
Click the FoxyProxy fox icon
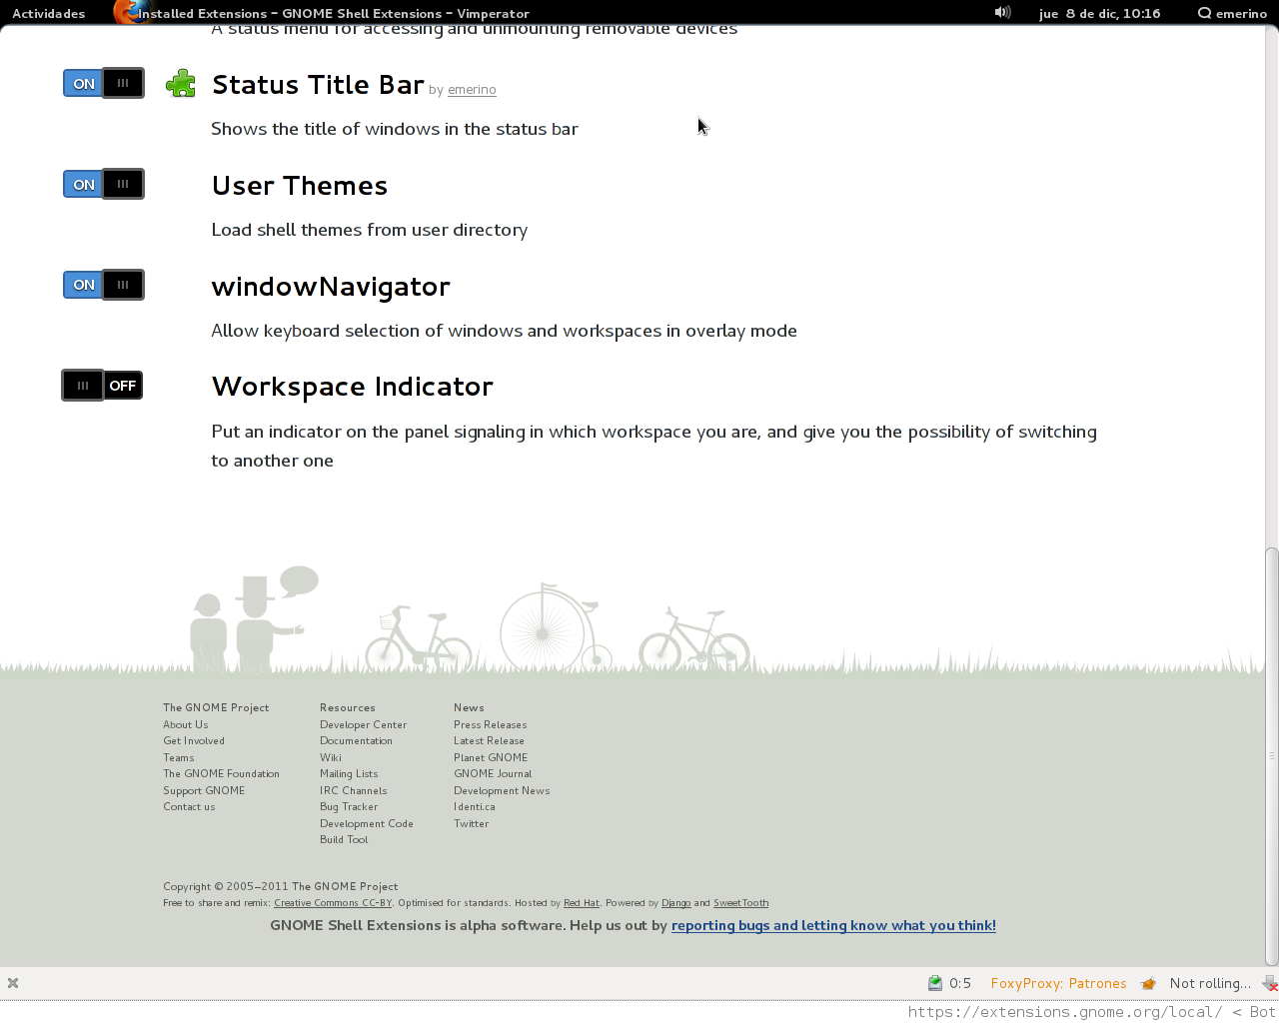[1148, 983]
